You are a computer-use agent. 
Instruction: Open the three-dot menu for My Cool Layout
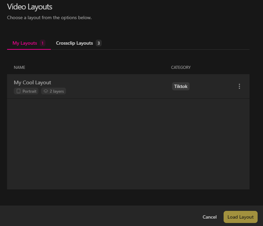[239, 86]
